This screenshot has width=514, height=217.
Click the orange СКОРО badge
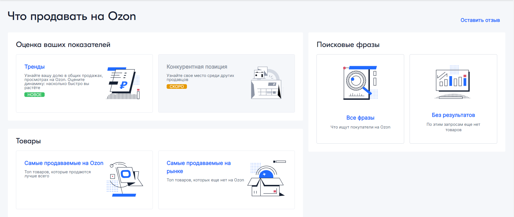[x=177, y=87]
